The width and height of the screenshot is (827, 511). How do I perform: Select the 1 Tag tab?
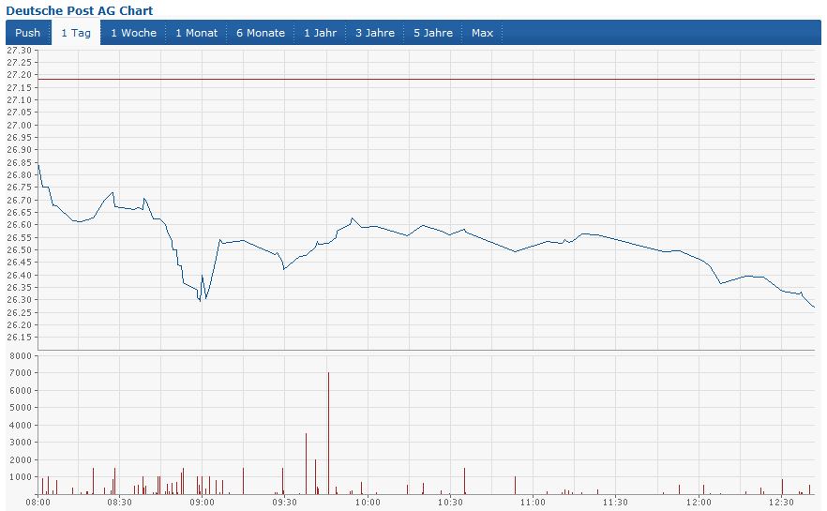pyautogui.click(x=76, y=33)
